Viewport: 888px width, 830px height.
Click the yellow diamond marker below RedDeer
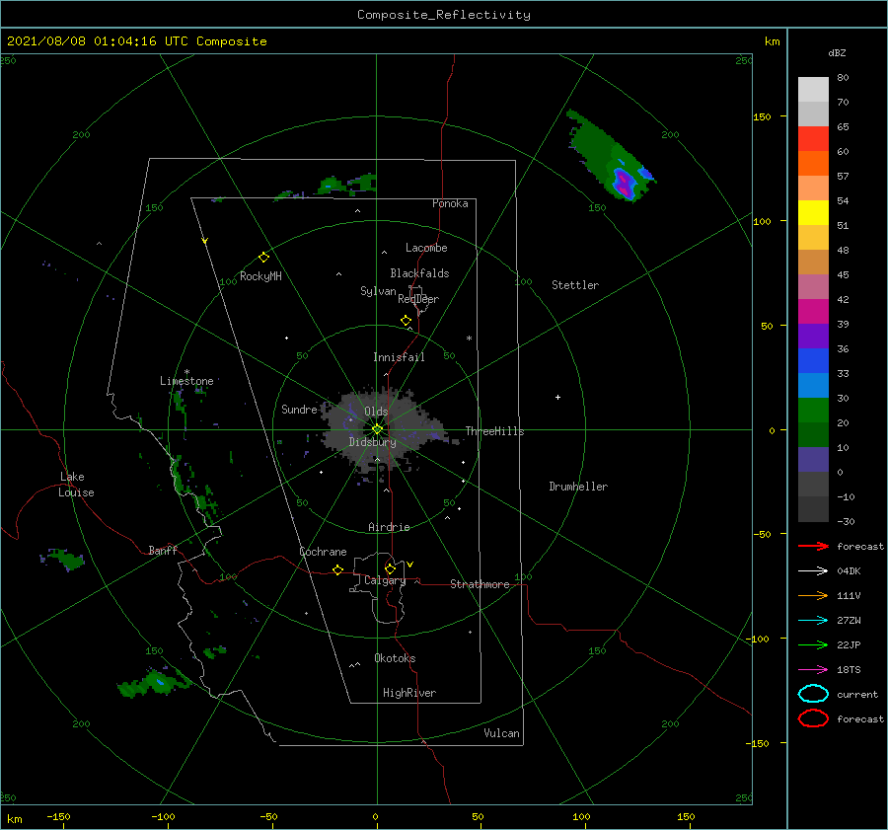(406, 321)
